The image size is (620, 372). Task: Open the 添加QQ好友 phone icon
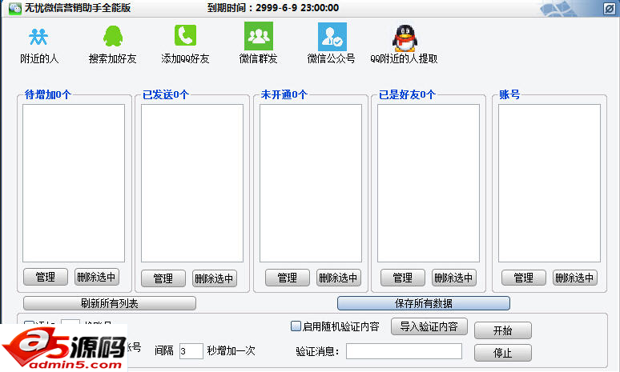coord(185,35)
